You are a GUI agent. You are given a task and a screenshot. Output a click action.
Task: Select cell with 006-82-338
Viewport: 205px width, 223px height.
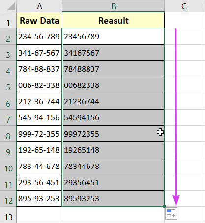[39, 85]
